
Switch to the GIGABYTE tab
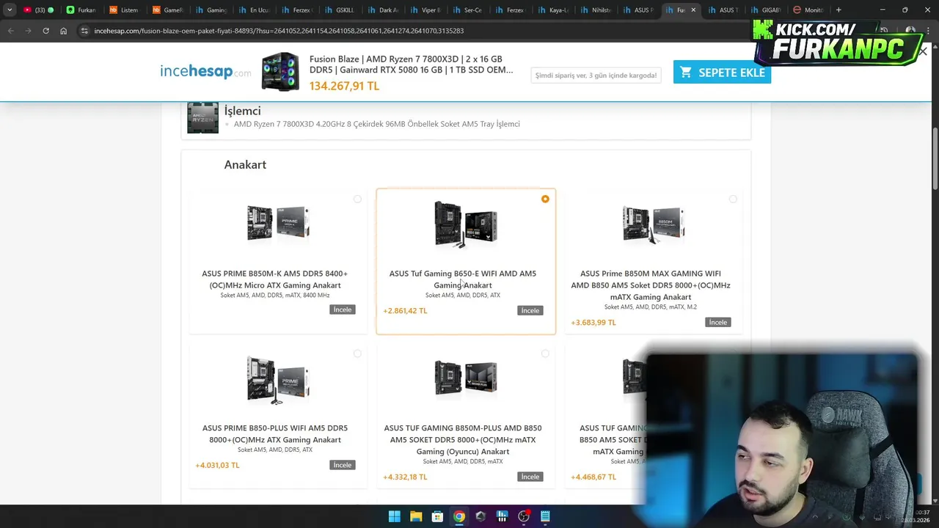click(x=766, y=10)
